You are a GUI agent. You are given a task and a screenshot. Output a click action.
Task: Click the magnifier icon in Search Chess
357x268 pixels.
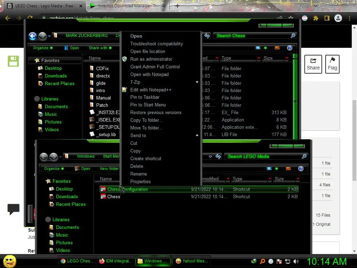293,36
